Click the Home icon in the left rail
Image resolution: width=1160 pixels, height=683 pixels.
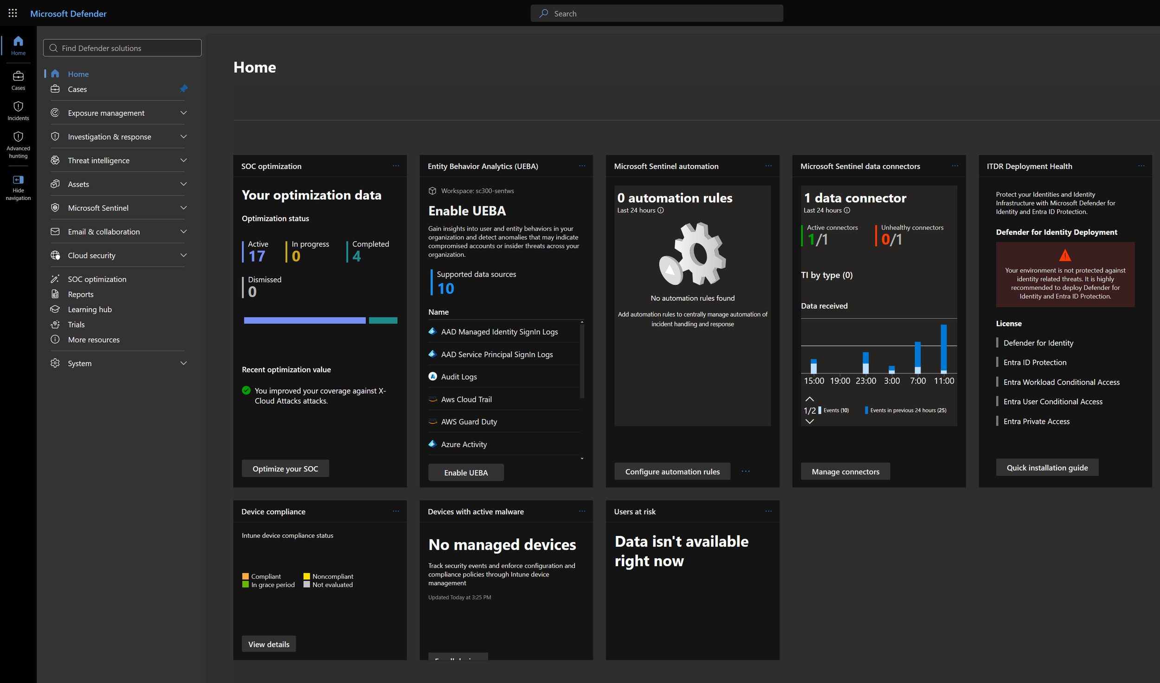click(x=18, y=41)
